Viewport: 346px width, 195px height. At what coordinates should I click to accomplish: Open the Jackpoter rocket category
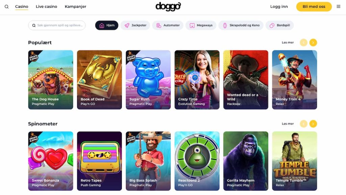135,25
